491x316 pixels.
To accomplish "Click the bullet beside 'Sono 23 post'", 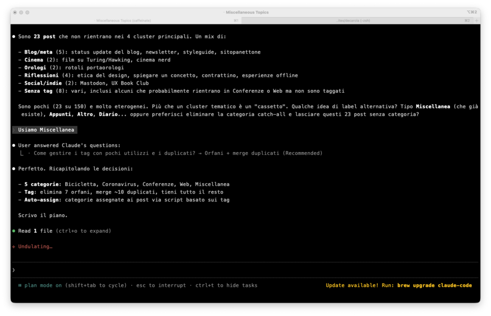I will [14, 36].
